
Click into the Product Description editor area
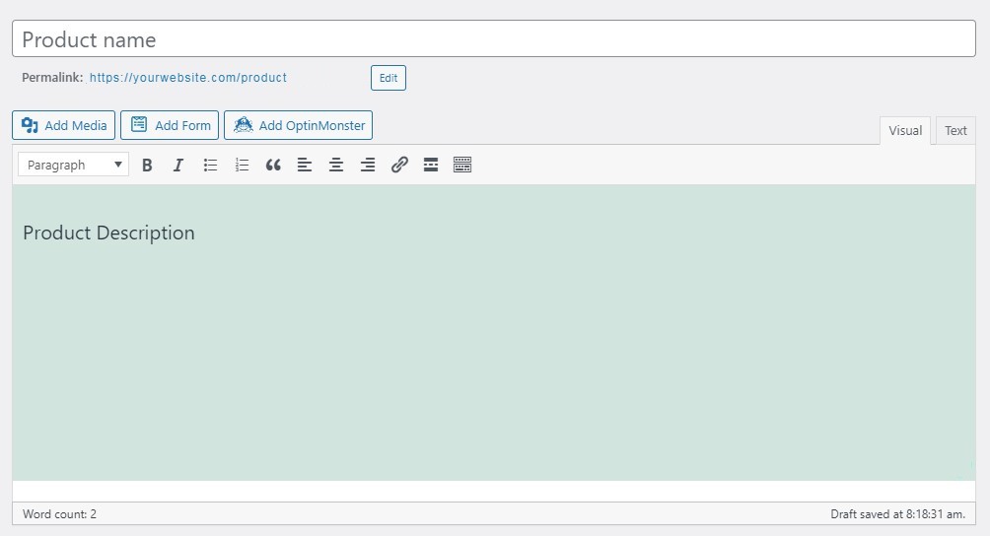(494, 332)
